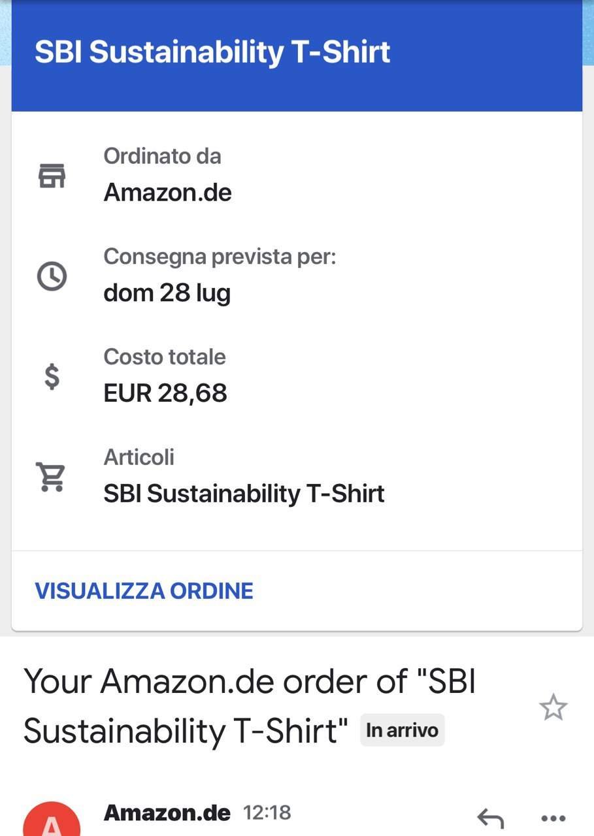594x836 pixels.
Task: Tap the dollar sign cost icon
Action: coord(52,376)
